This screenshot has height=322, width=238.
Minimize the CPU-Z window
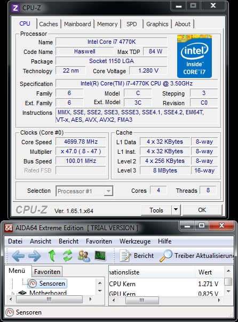coord(178,6)
